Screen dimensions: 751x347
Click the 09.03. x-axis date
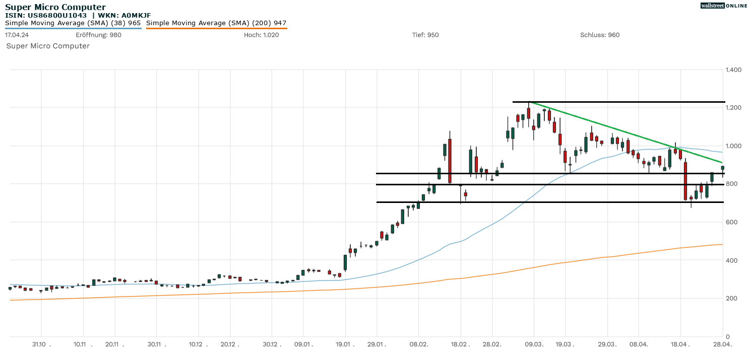coord(534,344)
